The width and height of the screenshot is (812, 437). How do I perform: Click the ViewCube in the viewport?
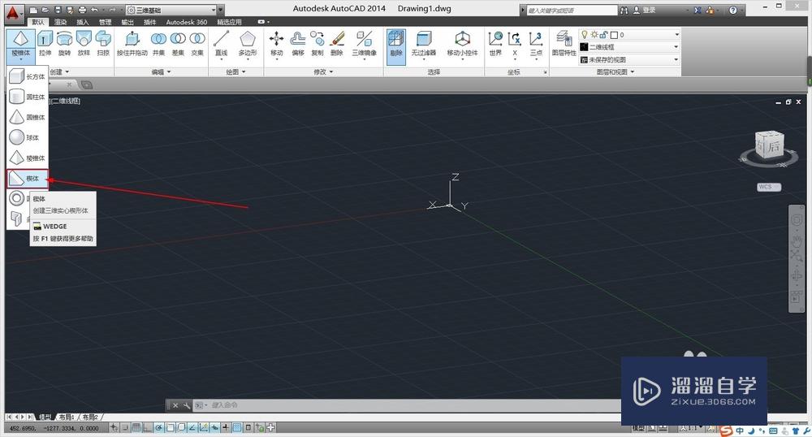click(770, 146)
